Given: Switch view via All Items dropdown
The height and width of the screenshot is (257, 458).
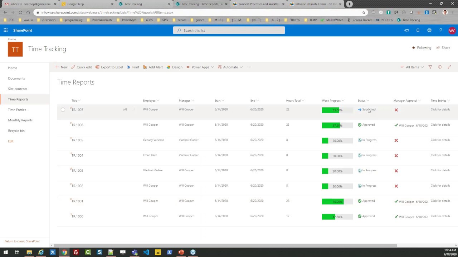Looking at the screenshot, I should 412,67.
